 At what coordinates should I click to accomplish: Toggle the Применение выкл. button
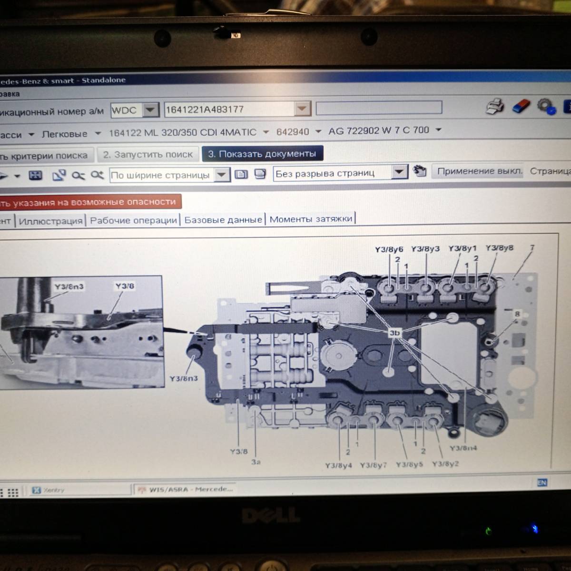click(479, 171)
